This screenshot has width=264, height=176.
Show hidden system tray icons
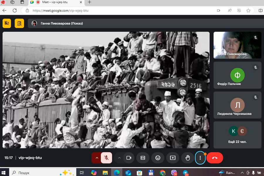pos(242,173)
